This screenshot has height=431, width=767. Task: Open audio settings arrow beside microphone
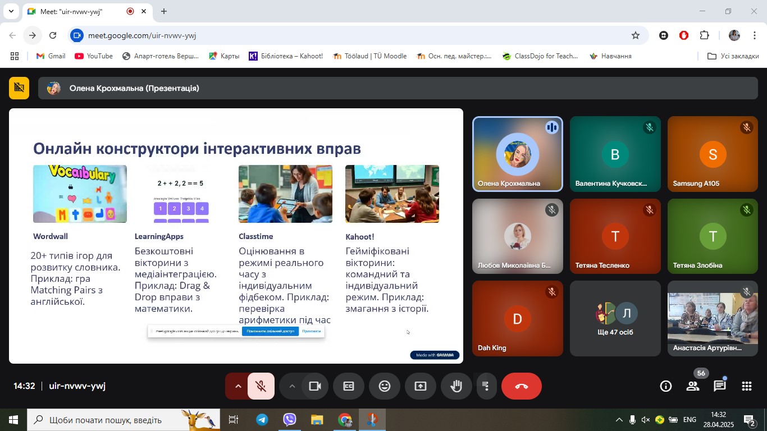pos(238,386)
